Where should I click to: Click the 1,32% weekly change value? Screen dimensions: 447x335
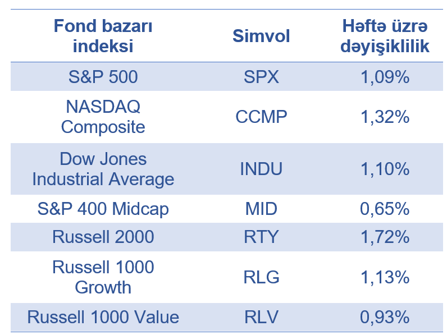point(385,117)
